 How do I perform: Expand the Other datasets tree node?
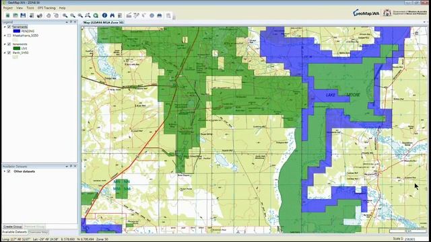(x=5, y=171)
